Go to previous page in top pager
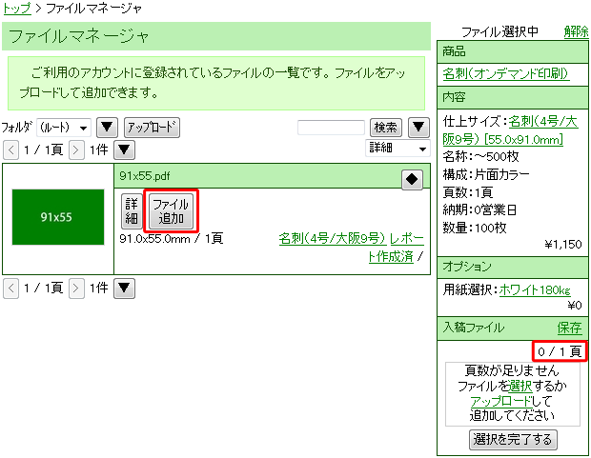Image resolution: width=591 pixels, height=458 pixels. (x=10, y=149)
